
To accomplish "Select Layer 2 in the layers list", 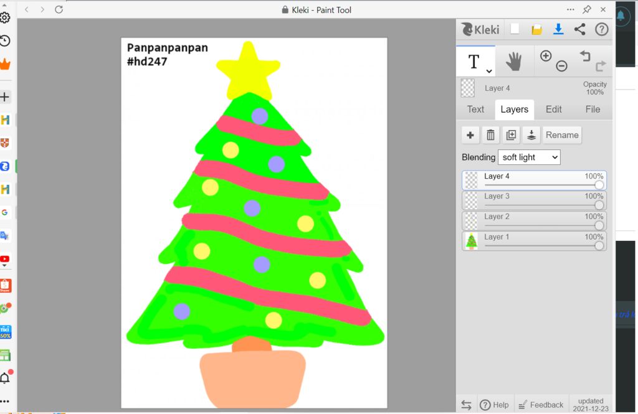I will point(534,221).
